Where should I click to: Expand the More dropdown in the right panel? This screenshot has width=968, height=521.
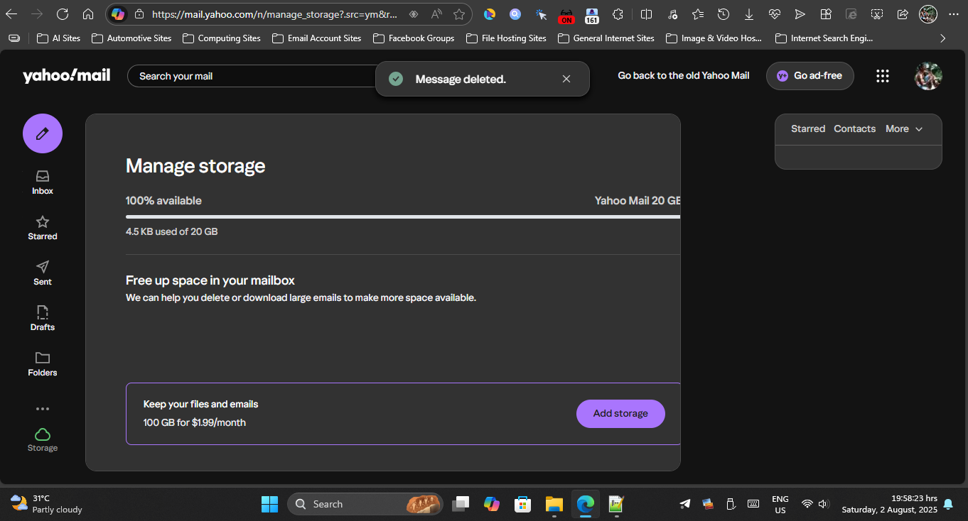(904, 129)
